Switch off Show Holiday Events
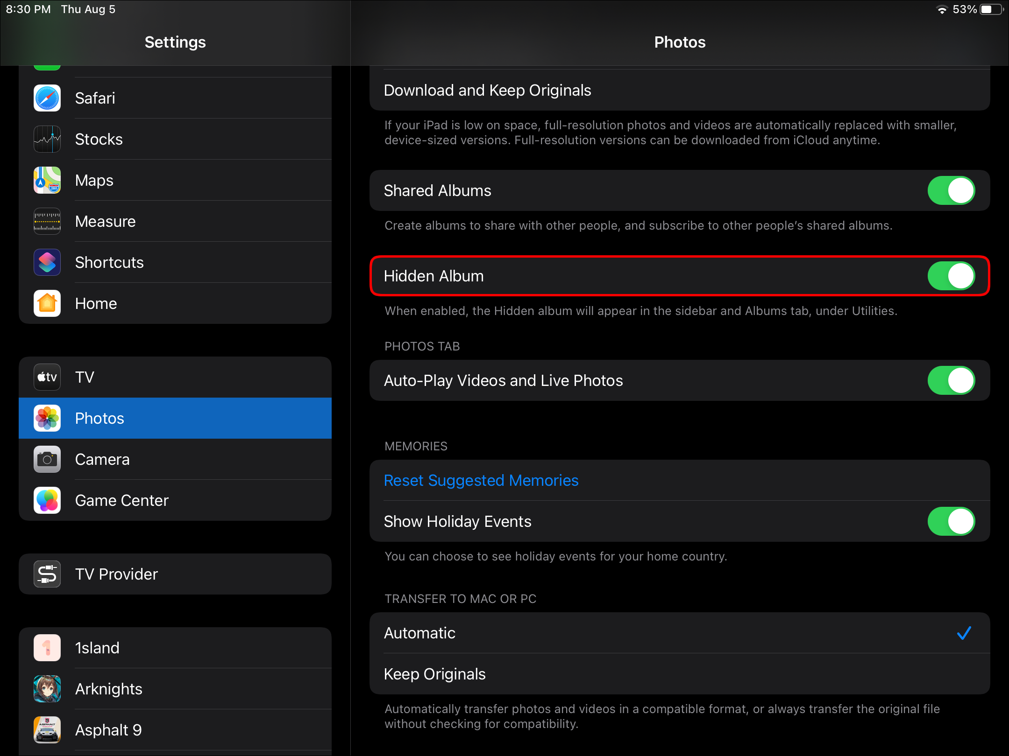The height and width of the screenshot is (756, 1009). click(951, 521)
